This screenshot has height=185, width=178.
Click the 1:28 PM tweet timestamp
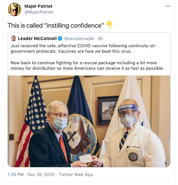pyautogui.click(x=16, y=175)
